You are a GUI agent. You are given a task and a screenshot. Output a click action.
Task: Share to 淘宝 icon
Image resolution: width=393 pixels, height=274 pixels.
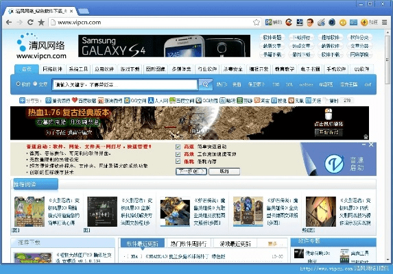click(257, 101)
